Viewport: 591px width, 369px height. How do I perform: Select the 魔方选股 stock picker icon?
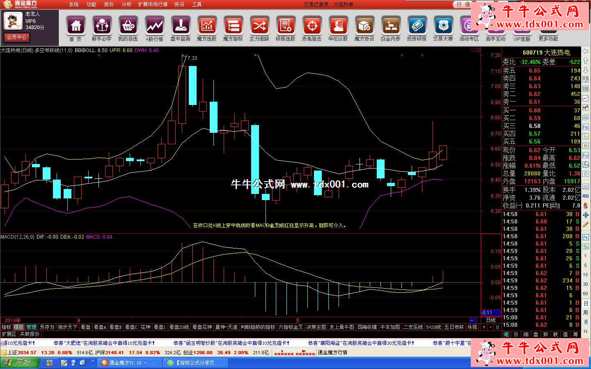(x=207, y=26)
